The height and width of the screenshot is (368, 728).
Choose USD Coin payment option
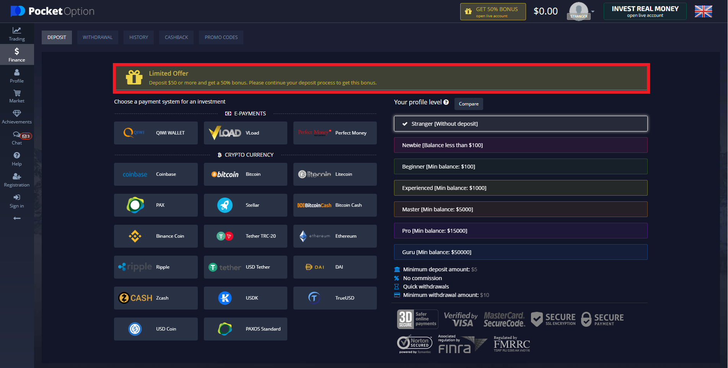tap(156, 329)
